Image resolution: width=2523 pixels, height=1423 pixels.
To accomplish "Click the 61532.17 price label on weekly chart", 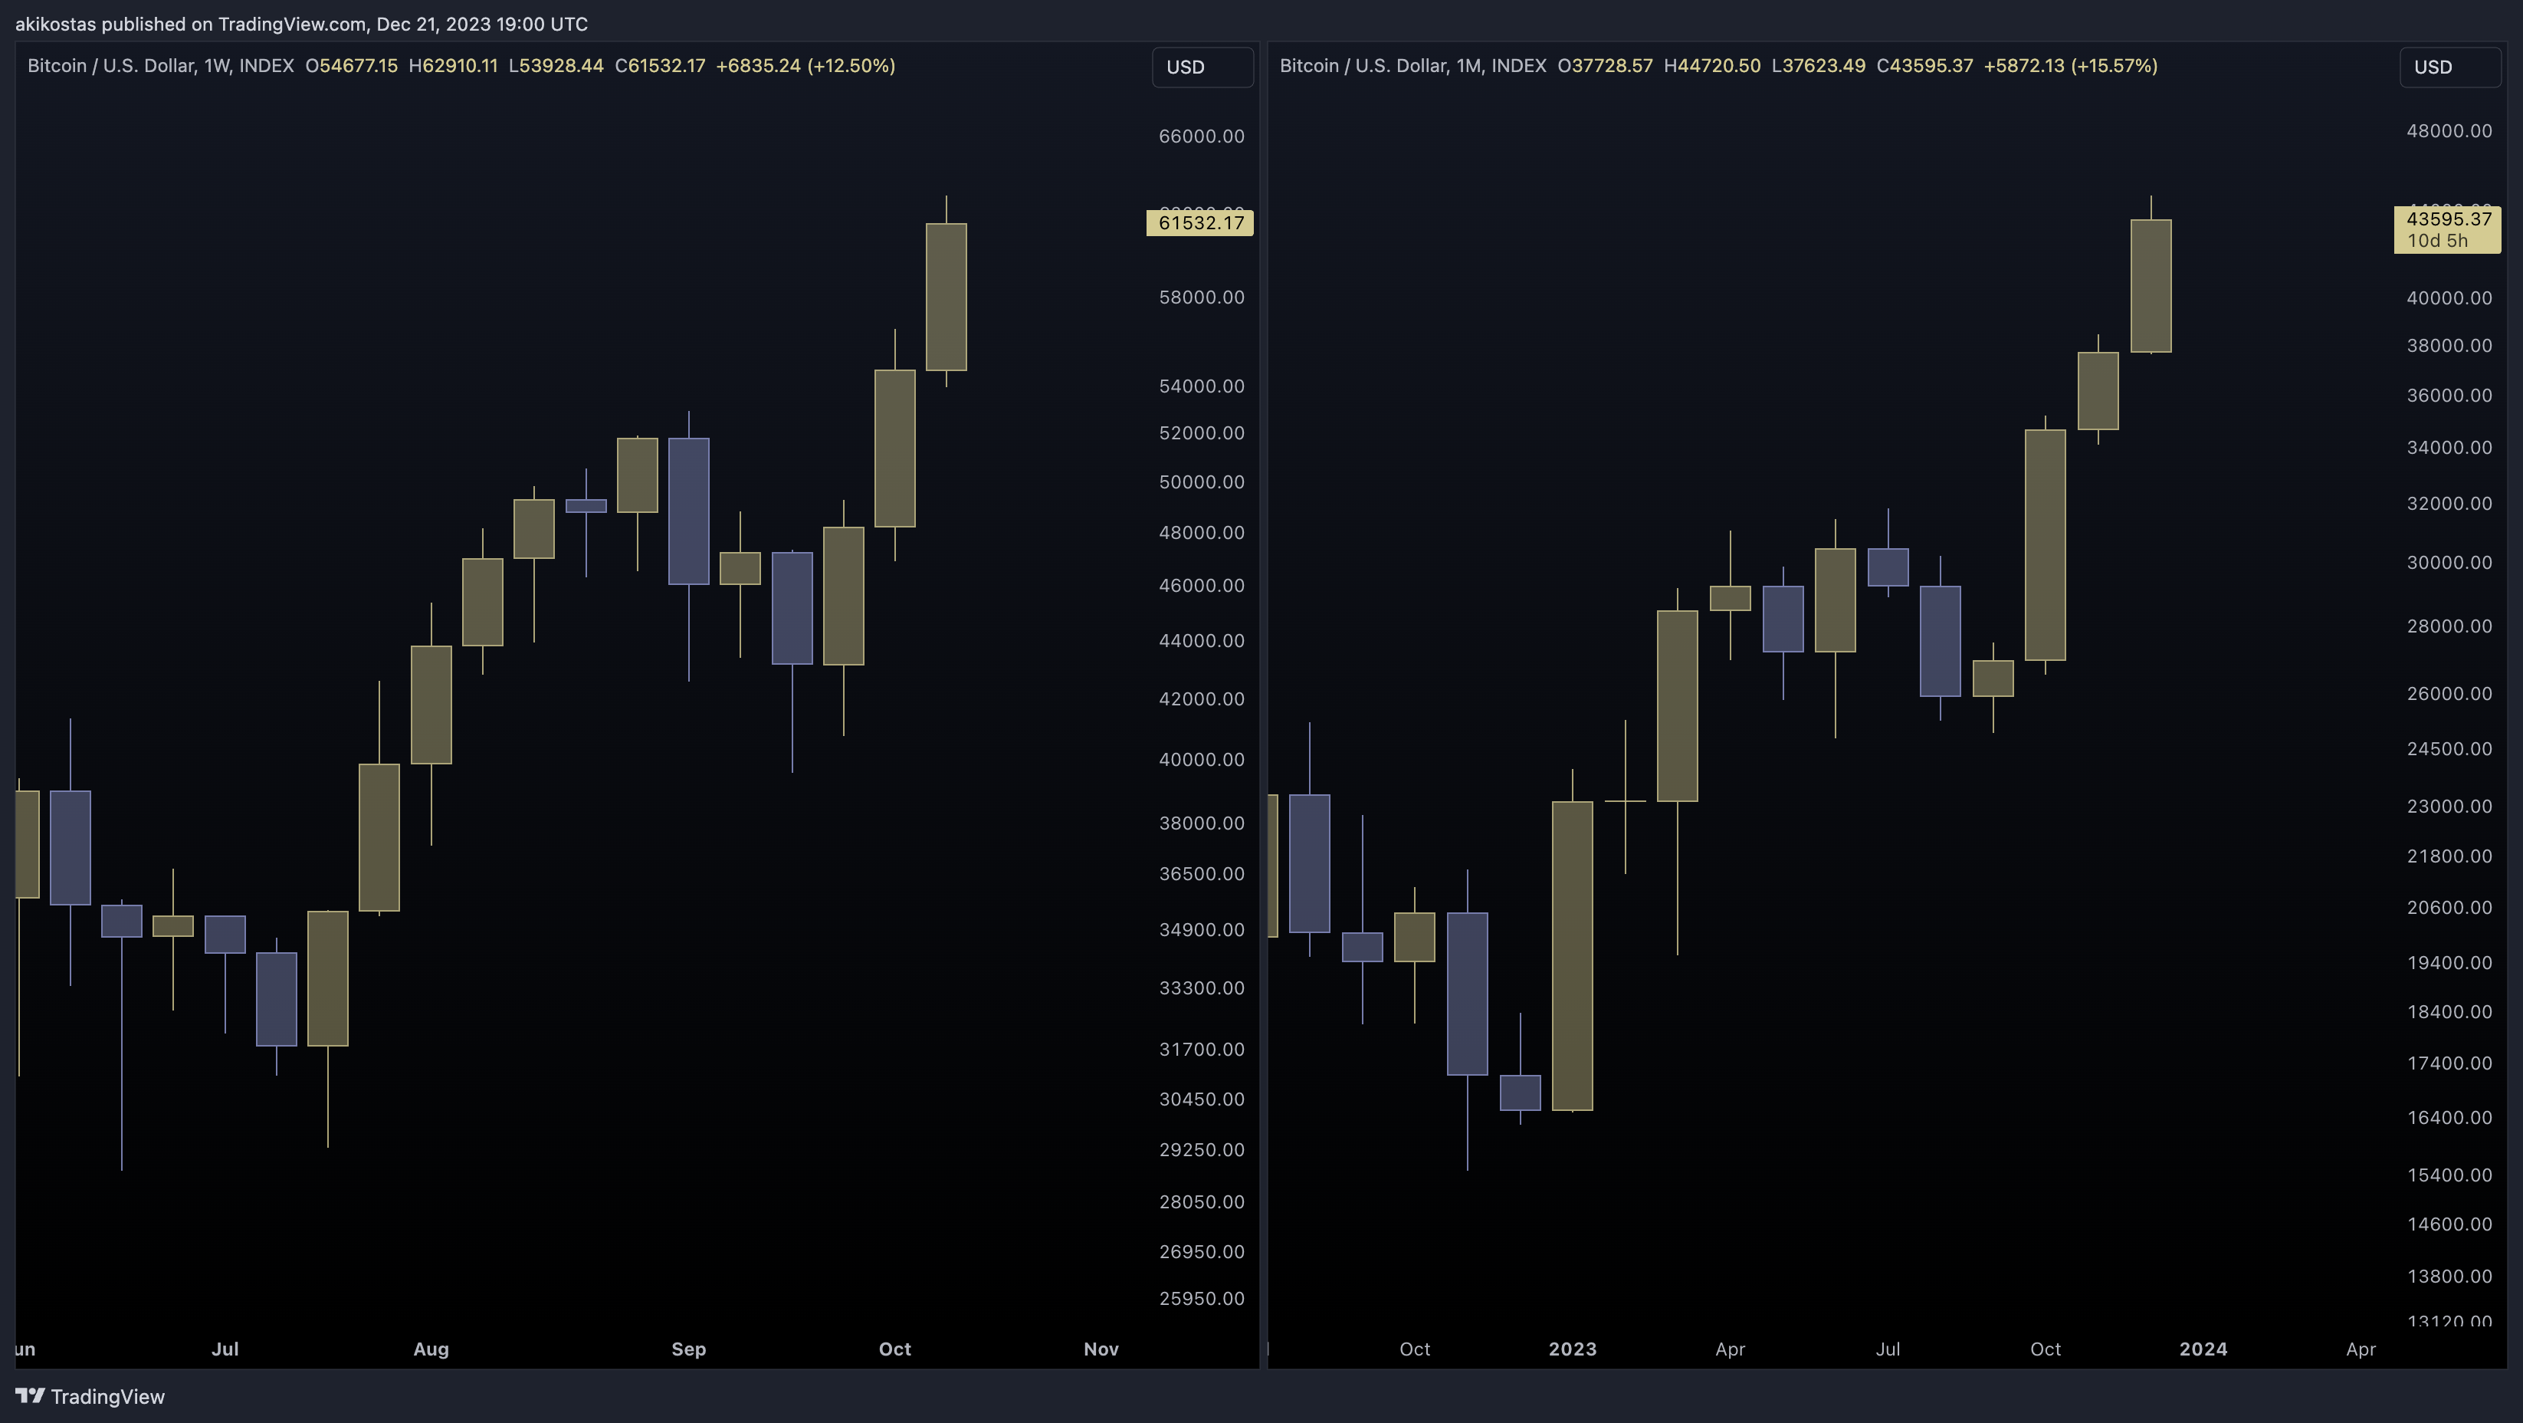I will 1199,222.
